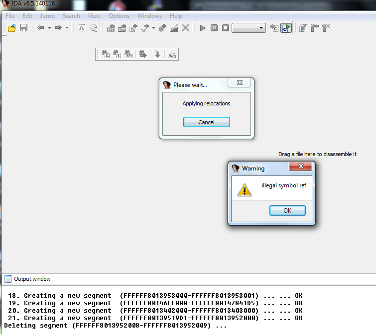Click the Convert to ASCII string icon
376x334 pixels.
[133, 28]
